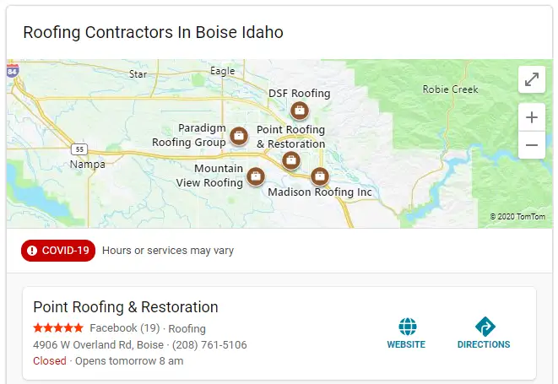
Task: Open the Point Roofing website globe icon
Action: [407, 326]
